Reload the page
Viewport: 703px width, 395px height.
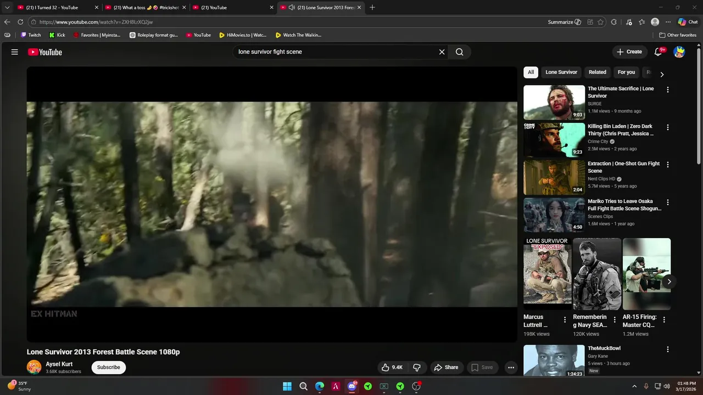click(20, 22)
